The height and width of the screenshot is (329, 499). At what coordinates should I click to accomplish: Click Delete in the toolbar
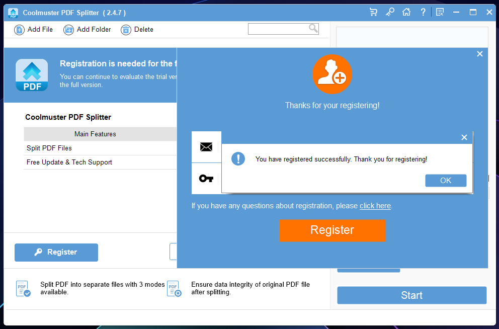tap(137, 30)
